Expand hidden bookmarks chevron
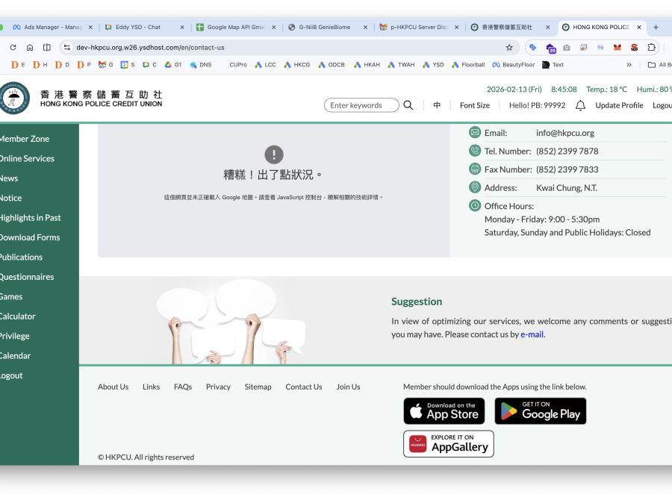The height and width of the screenshot is (500, 672). click(629, 65)
